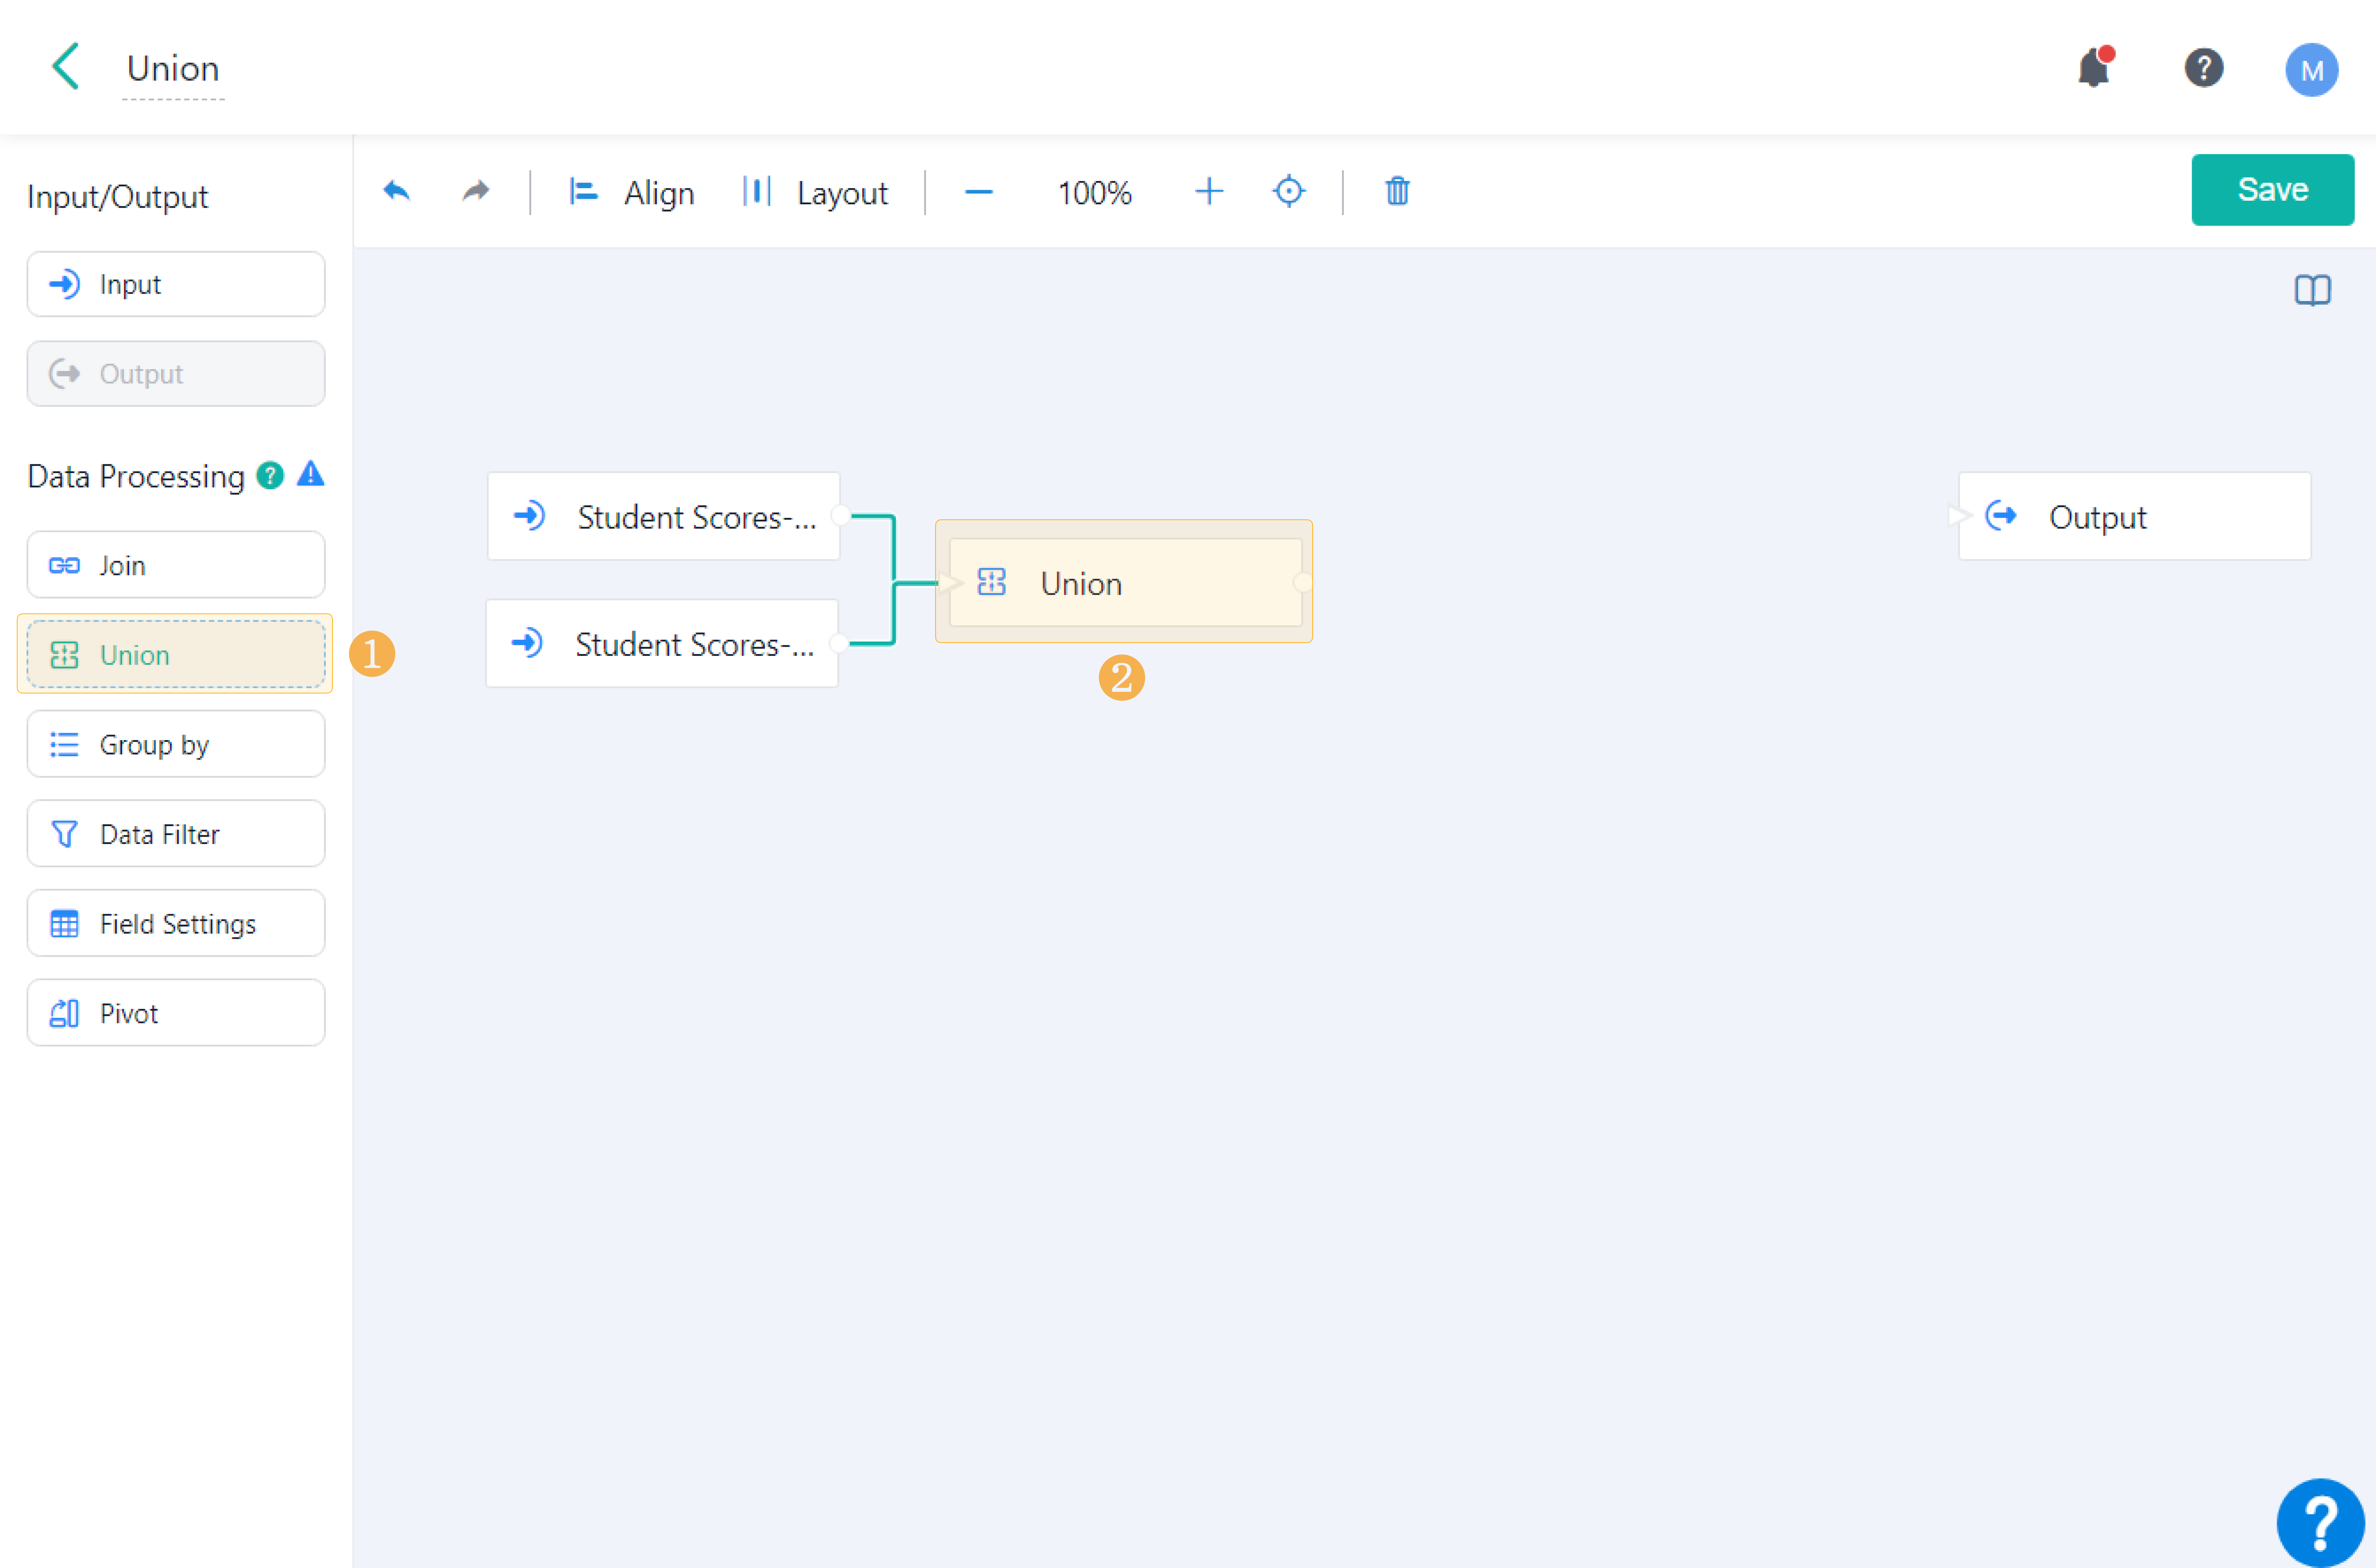2376x1568 pixels.
Task: Open the help question mark in header
Action: pos(2204,68)
